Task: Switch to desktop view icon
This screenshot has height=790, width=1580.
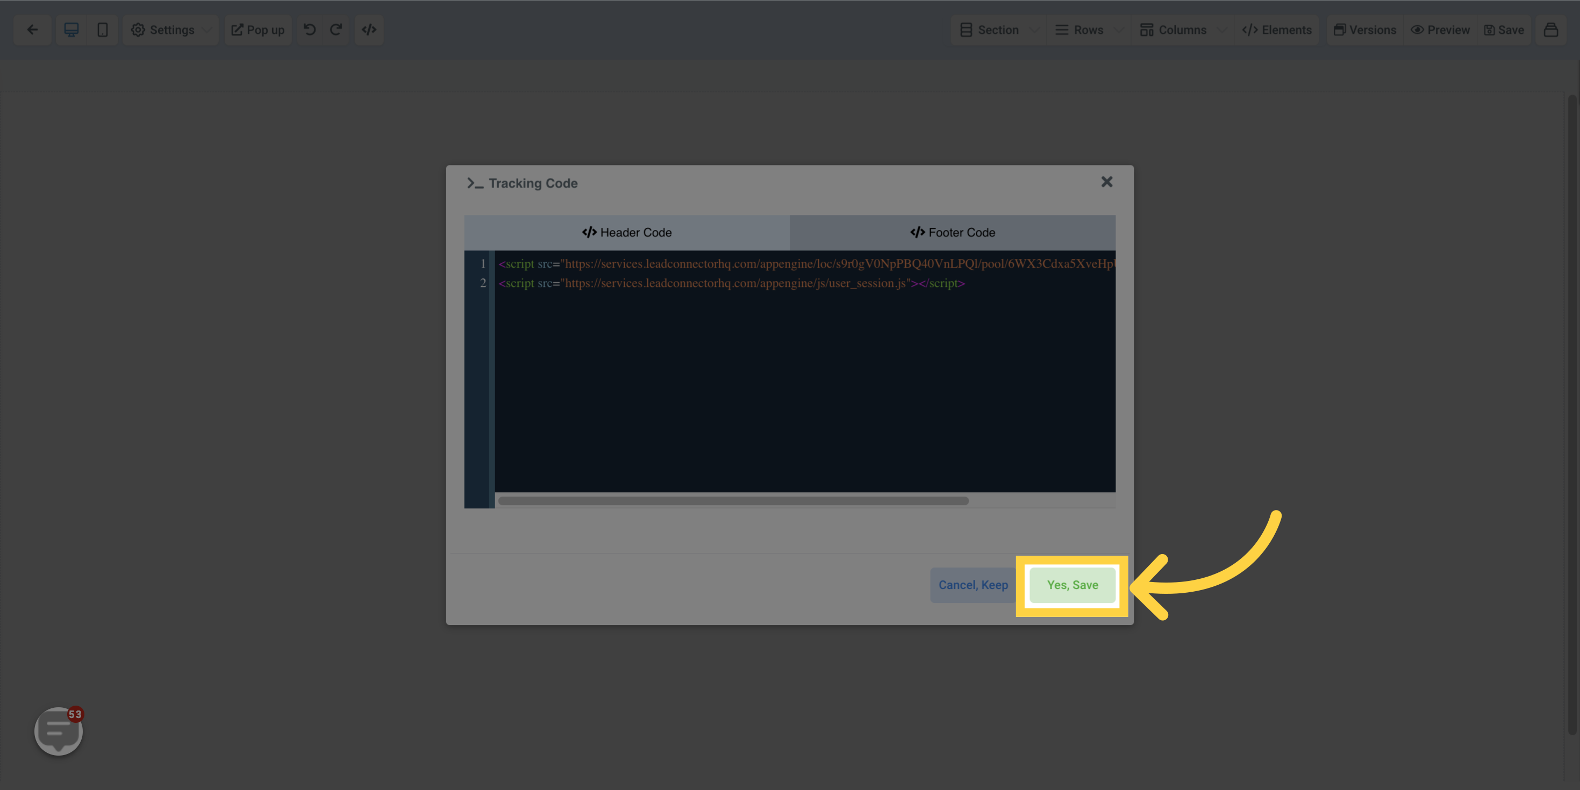Action: click(x=71, y=30)
